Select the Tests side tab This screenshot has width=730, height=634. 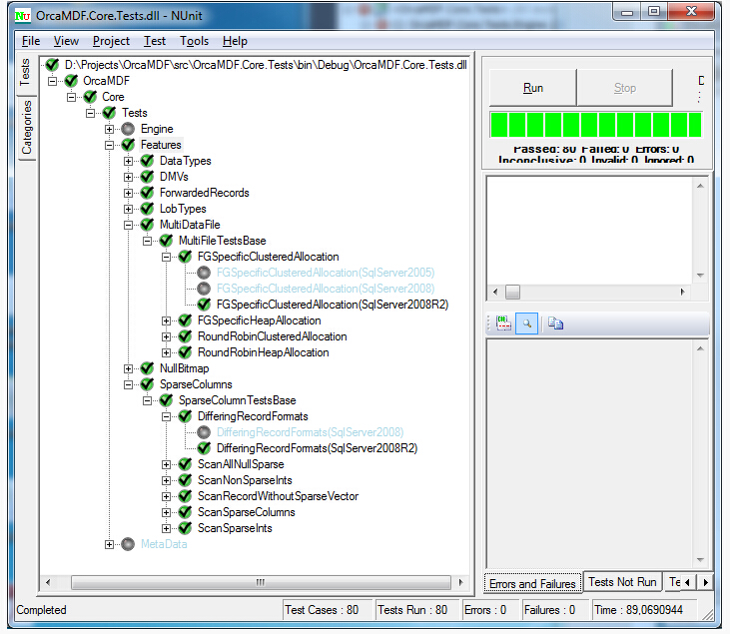25,72
